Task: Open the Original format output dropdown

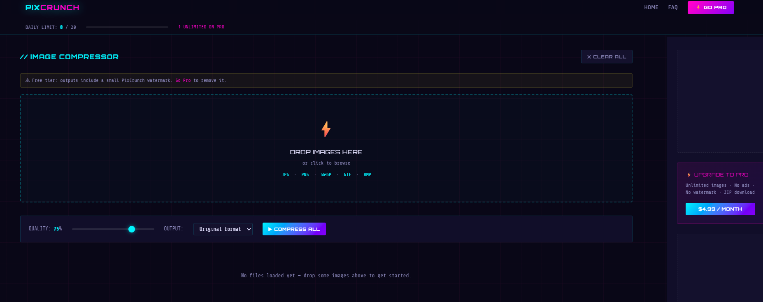Action: (223, 229)
